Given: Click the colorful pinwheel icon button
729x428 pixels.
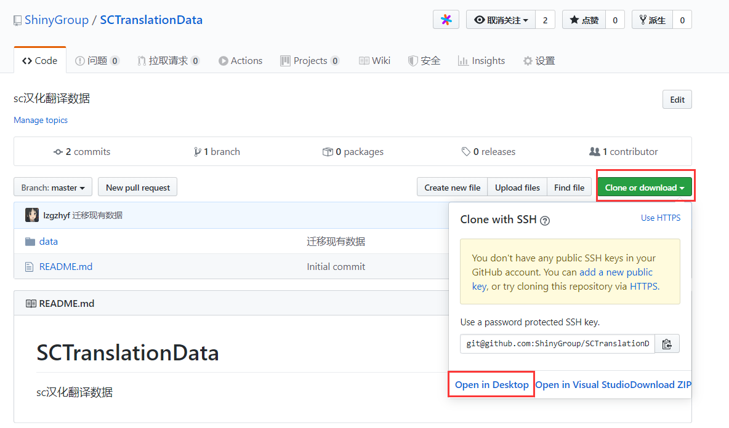Looking at the screenshot, I should 446,20.
